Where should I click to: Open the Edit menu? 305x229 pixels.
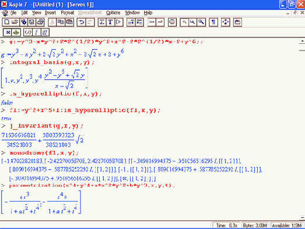coord(24,13)
